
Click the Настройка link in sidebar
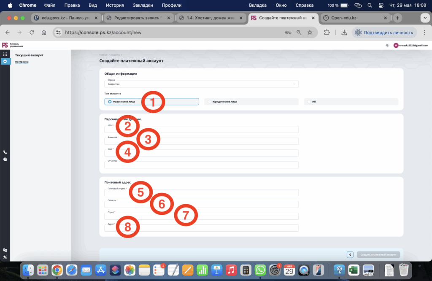(22, 62)
